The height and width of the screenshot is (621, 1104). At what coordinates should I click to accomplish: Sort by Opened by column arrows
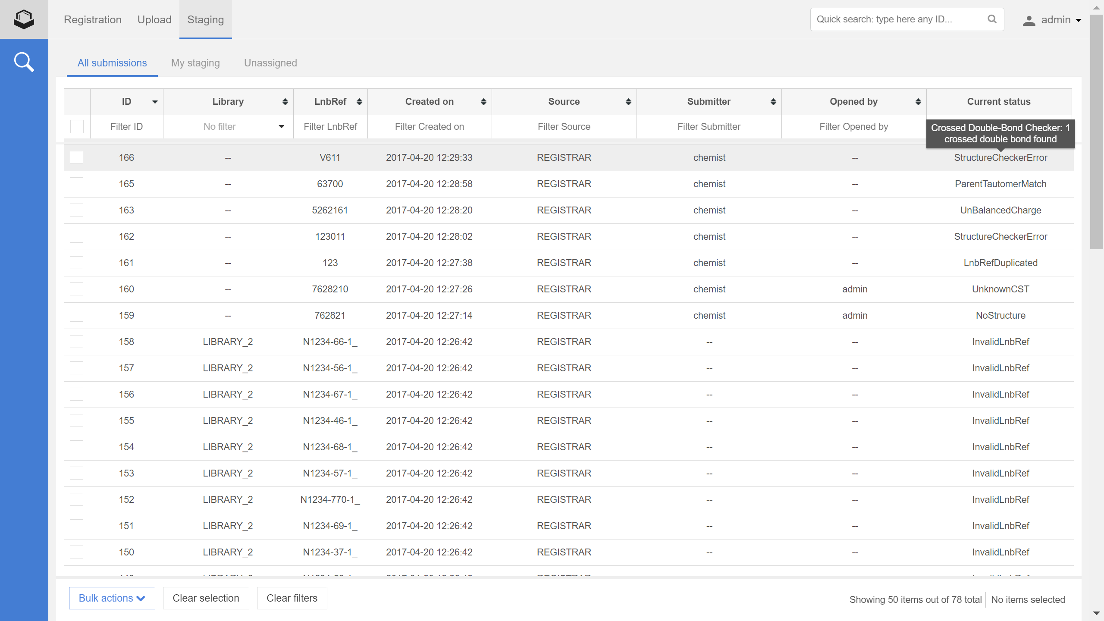click(918, 102)
